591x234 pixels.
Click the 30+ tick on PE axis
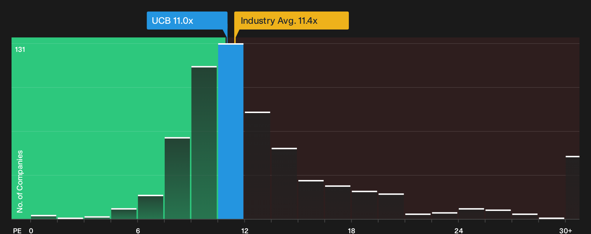click(565, 231)
